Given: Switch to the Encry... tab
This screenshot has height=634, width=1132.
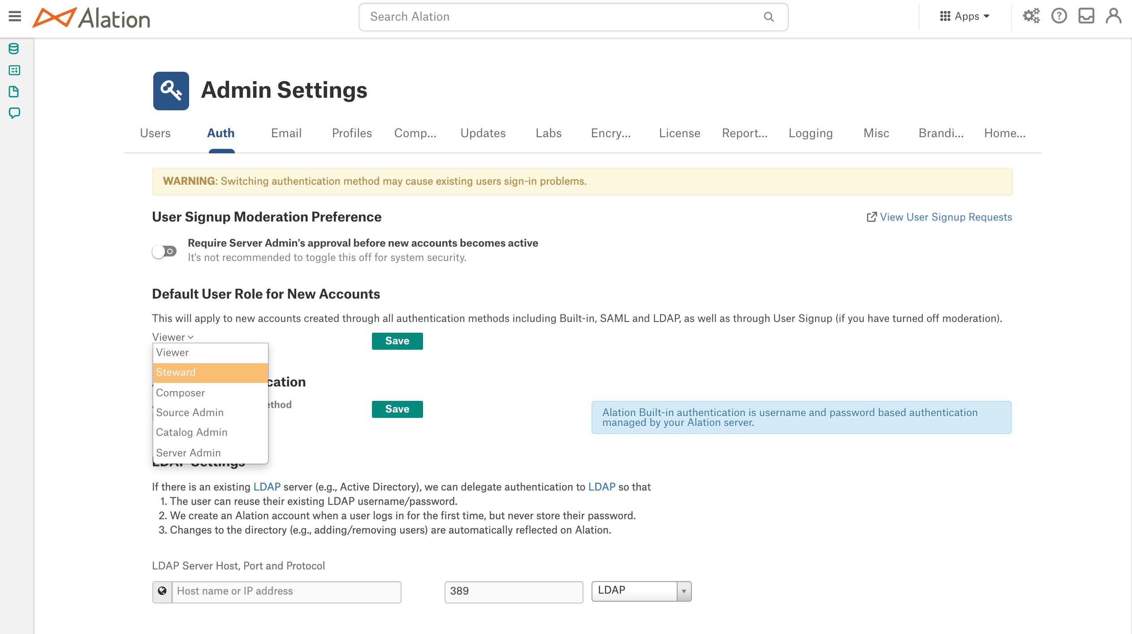Looking at the screenshot, I should (x=611, y=133).
